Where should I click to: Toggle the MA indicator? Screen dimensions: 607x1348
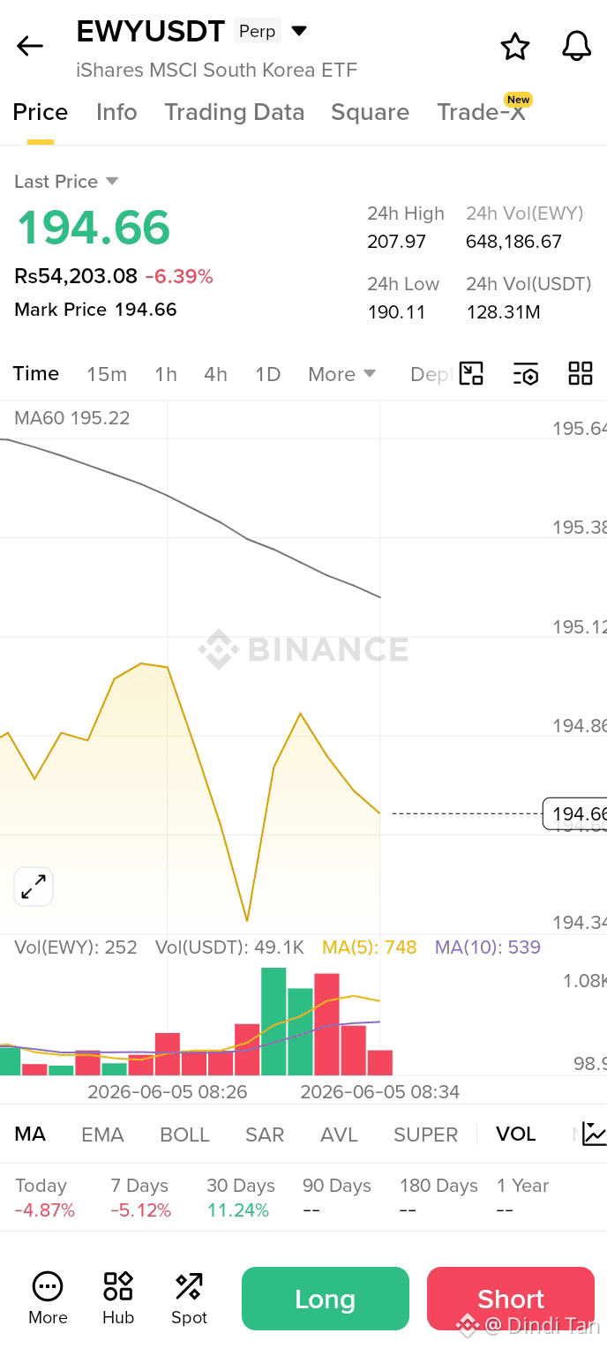pyautogui.click(x=30, y=1134)
